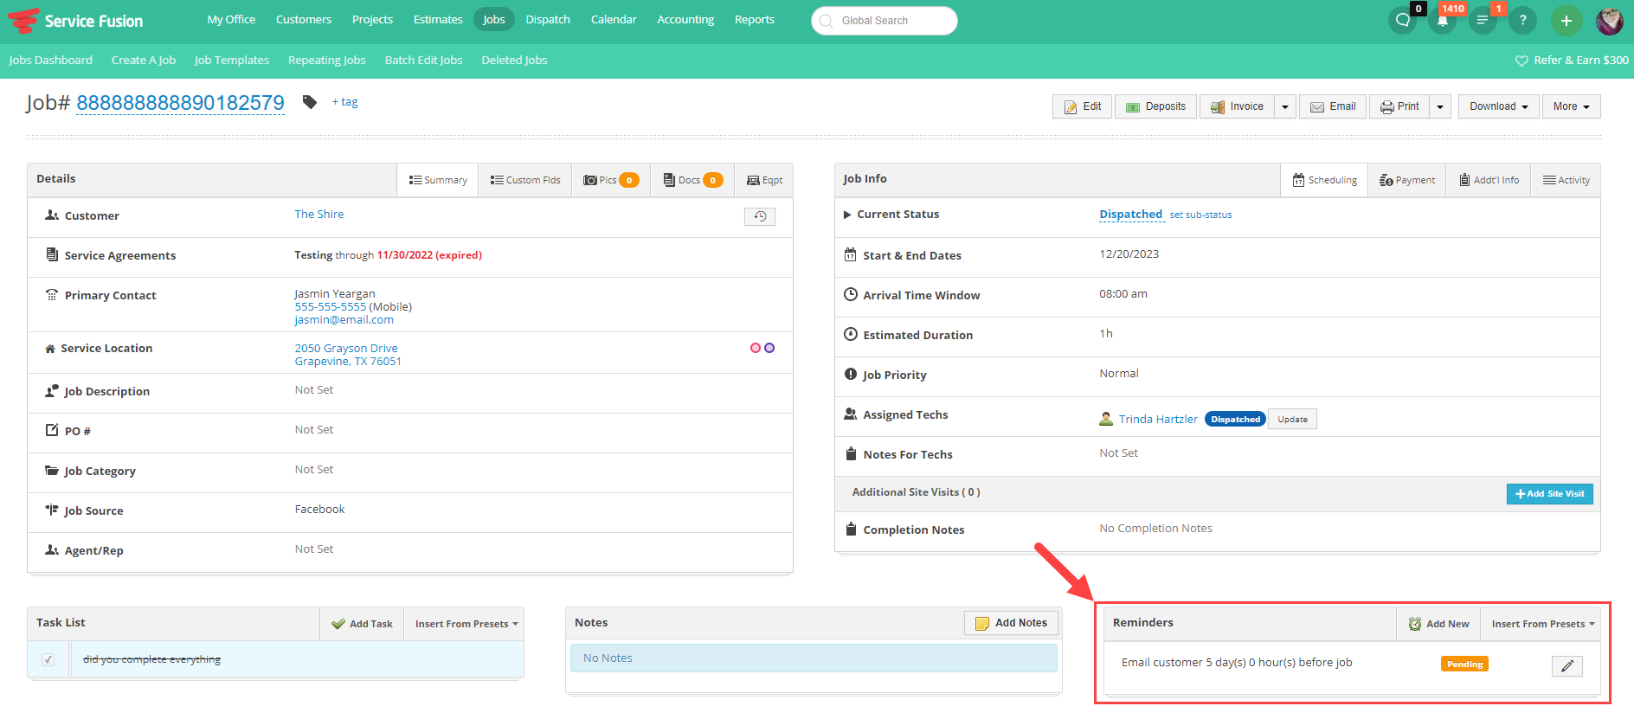The image size is (1634, 719).
Task: Switch to the Activity tab
Action: pos(1566,180)
